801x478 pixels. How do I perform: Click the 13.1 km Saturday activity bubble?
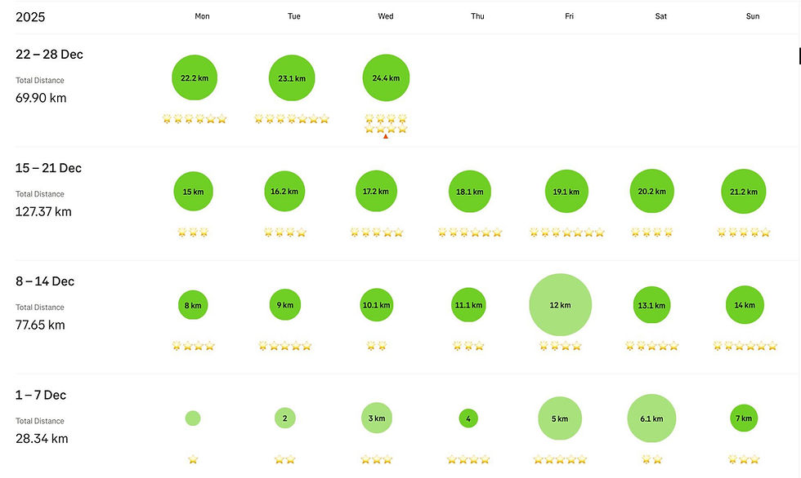tap(651, 305)
